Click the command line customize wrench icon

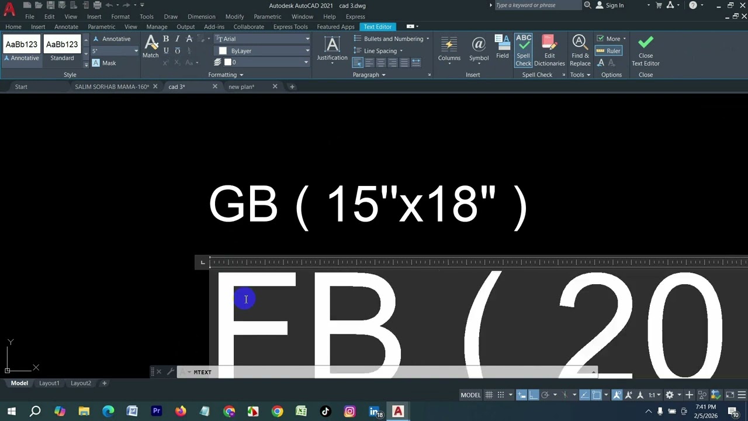[170, 372]
